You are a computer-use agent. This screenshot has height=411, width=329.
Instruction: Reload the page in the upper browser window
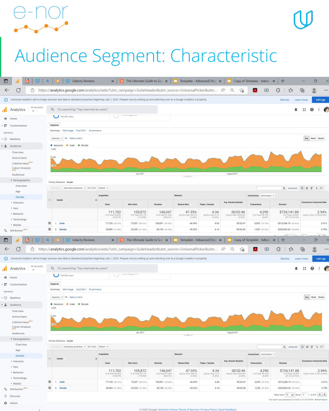pyautogui.click(x=18, y=90)
